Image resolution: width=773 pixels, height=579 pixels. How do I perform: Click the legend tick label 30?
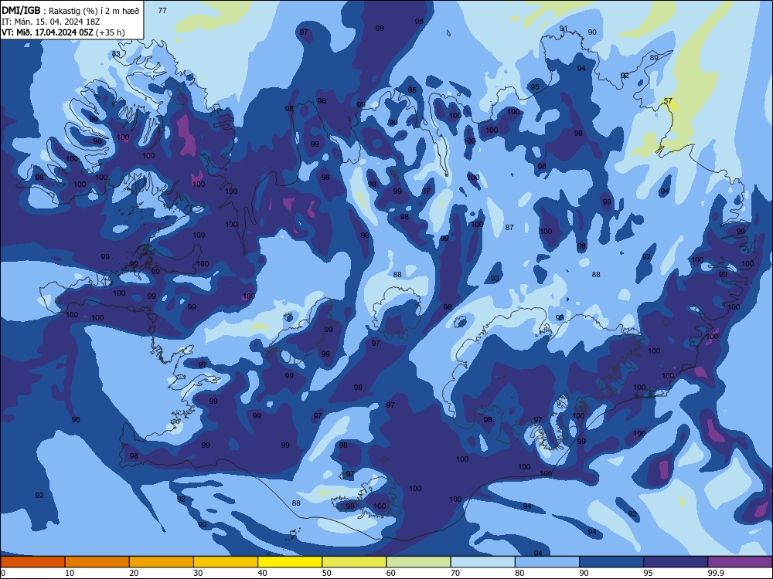pyautogui.click(x=198, y=573)
